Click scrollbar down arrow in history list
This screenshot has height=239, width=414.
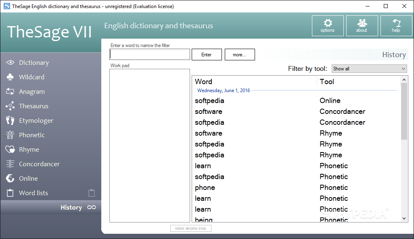tap(404, 218)
